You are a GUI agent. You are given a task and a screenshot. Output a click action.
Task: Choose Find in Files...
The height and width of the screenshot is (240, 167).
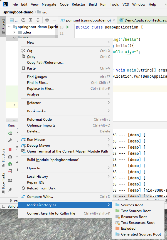tap(65, 83)
